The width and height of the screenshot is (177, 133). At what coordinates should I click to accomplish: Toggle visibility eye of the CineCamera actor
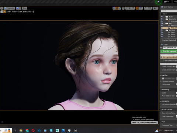pos(162,21)
